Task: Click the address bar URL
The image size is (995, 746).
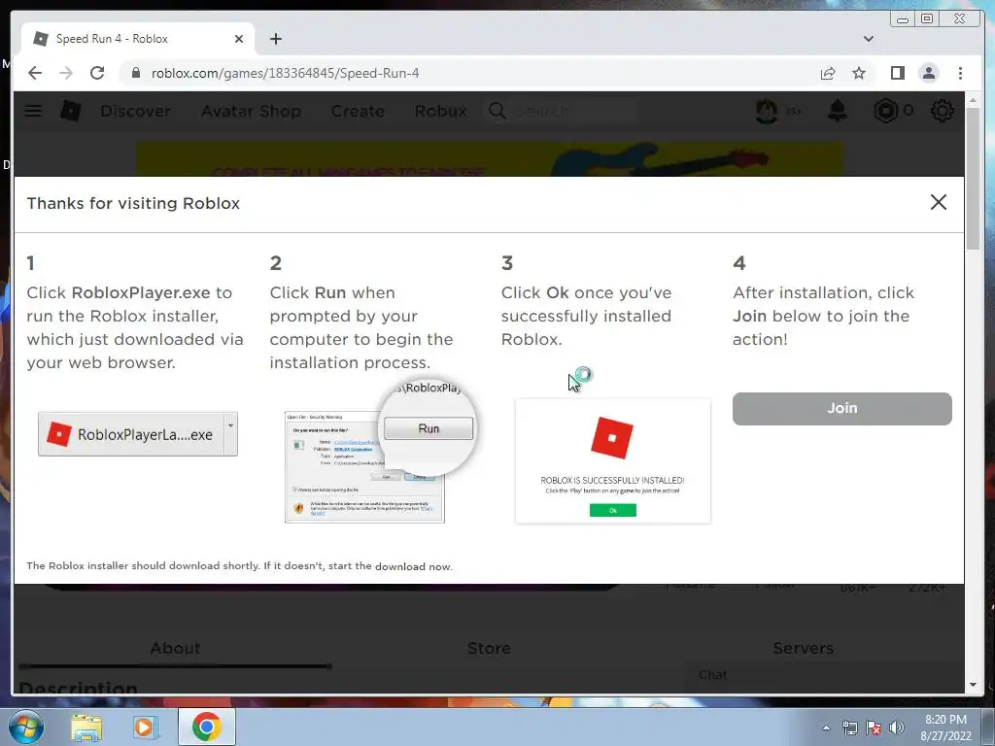Action: coord(285,73)
